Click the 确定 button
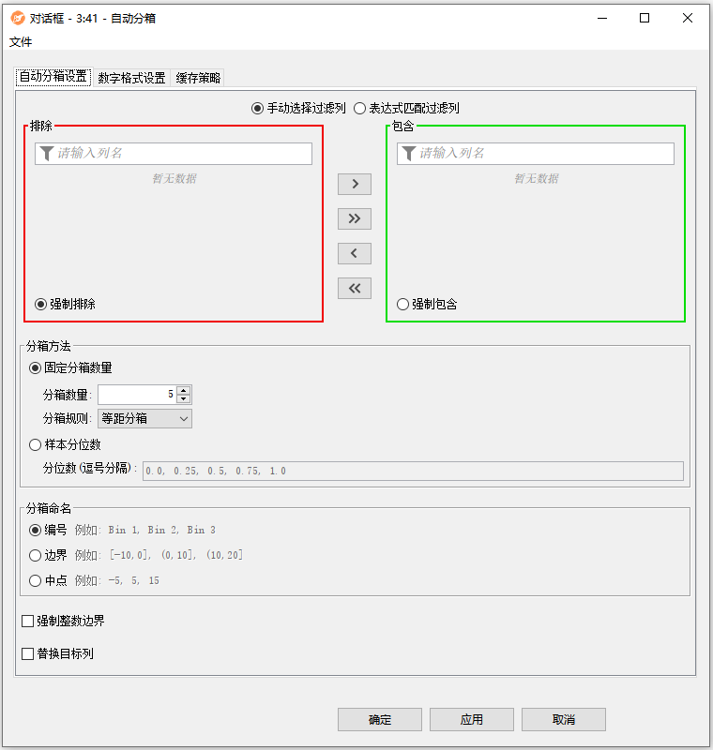Image resolution: width=713 pixels, height=750 pixels. [x=379, y=720]
